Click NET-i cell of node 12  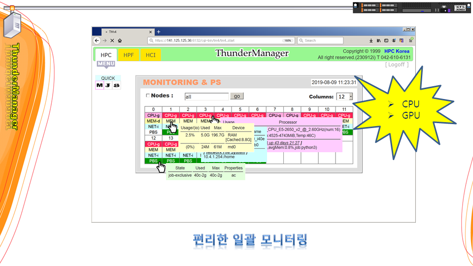(x=153, y=155)
